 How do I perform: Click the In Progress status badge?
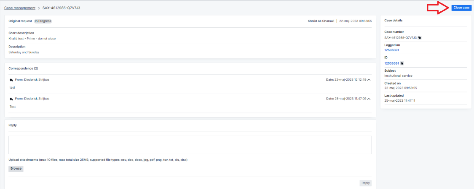click(x=43, y=21)
